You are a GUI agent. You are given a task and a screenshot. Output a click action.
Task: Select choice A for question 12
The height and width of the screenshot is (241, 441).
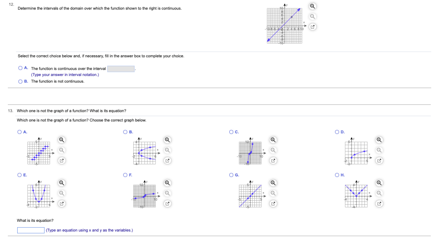coord(20,68)
